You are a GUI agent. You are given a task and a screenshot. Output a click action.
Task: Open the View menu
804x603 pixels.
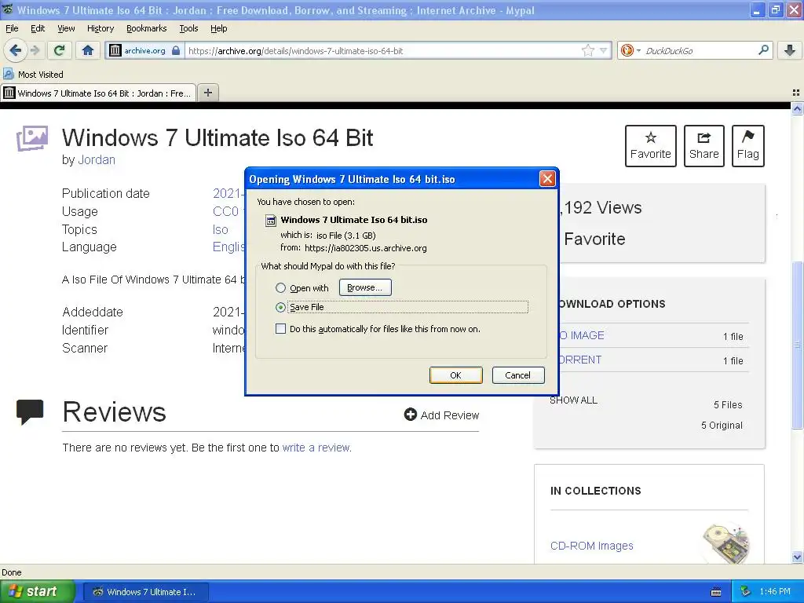coord(66,28)
